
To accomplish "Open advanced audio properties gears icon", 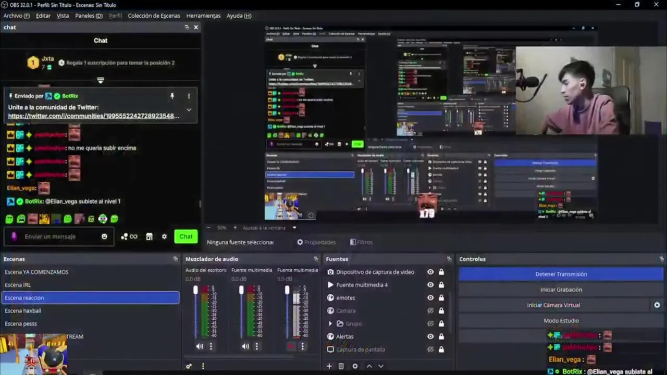I will (189, 366).
